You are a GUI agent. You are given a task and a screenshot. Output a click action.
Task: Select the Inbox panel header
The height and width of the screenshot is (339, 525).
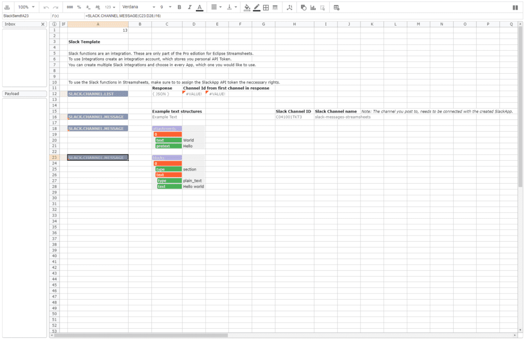point(25,24)
